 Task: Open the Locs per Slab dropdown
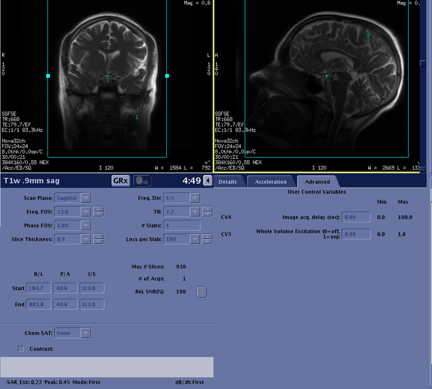[x=194, y=239]
